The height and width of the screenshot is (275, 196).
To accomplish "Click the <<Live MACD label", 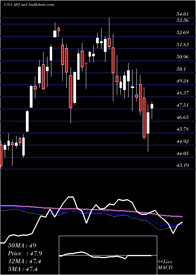I will [165, 265].
